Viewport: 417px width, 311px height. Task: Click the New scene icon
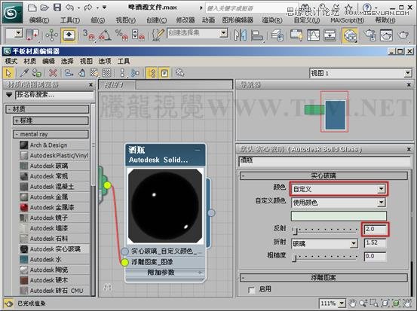(x=32, y=8)
